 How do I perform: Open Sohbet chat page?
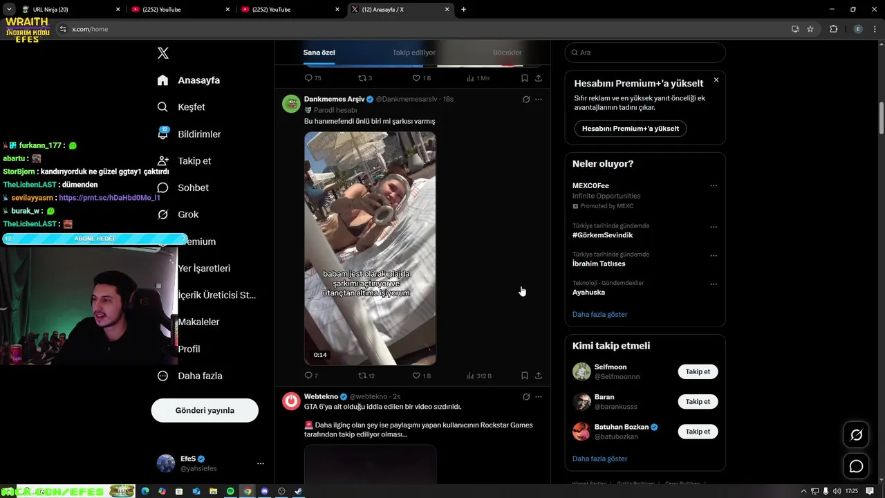(183, 187)
